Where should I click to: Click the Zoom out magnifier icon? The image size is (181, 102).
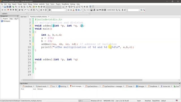click(x=119, y=10)
